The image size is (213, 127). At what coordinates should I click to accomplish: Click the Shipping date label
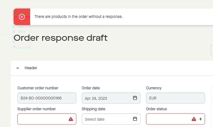click(93, 109)
